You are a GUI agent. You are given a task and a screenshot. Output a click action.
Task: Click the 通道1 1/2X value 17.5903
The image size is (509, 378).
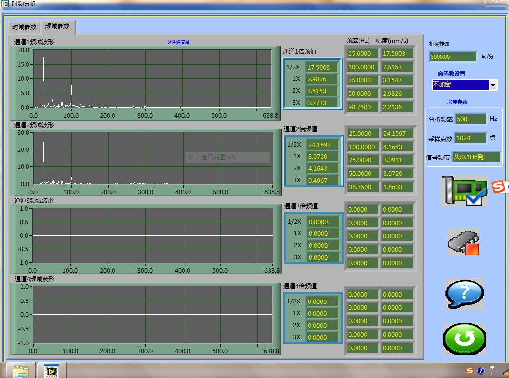[x=321, y=67]
